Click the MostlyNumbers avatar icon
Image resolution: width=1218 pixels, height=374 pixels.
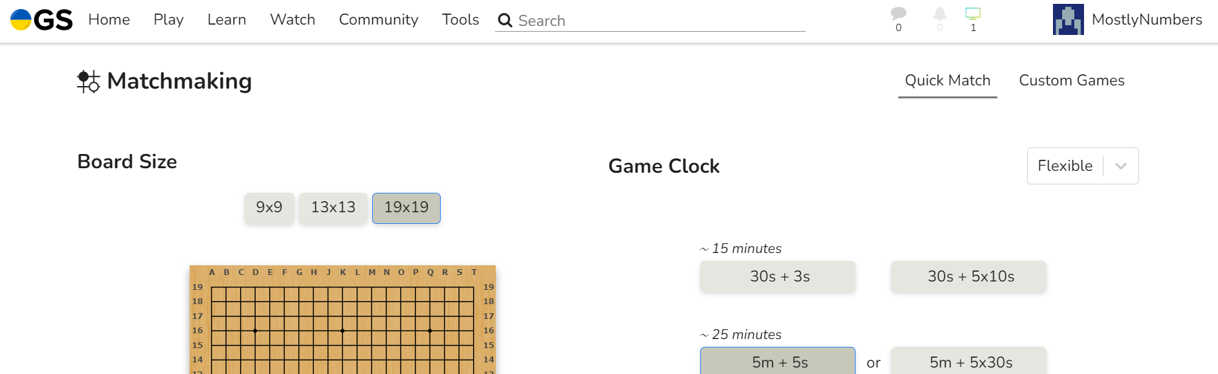point(1068,19)
